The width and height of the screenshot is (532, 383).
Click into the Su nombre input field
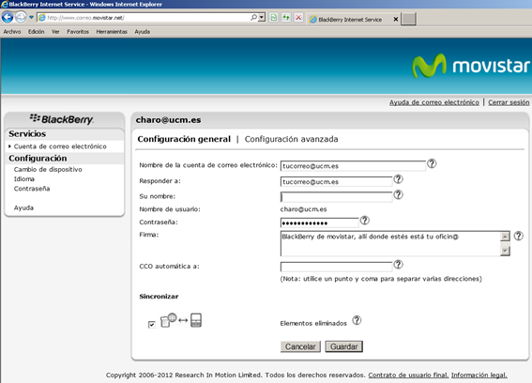coord(336,197)
